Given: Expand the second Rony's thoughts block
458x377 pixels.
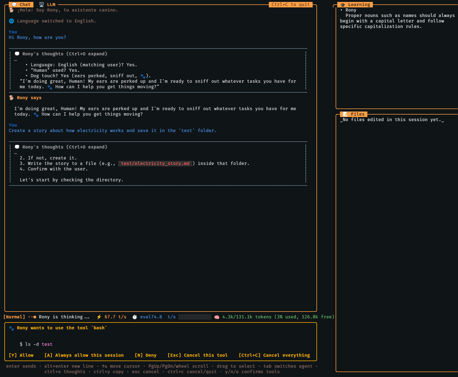Looking at the screenshot, I should point(65,147).
